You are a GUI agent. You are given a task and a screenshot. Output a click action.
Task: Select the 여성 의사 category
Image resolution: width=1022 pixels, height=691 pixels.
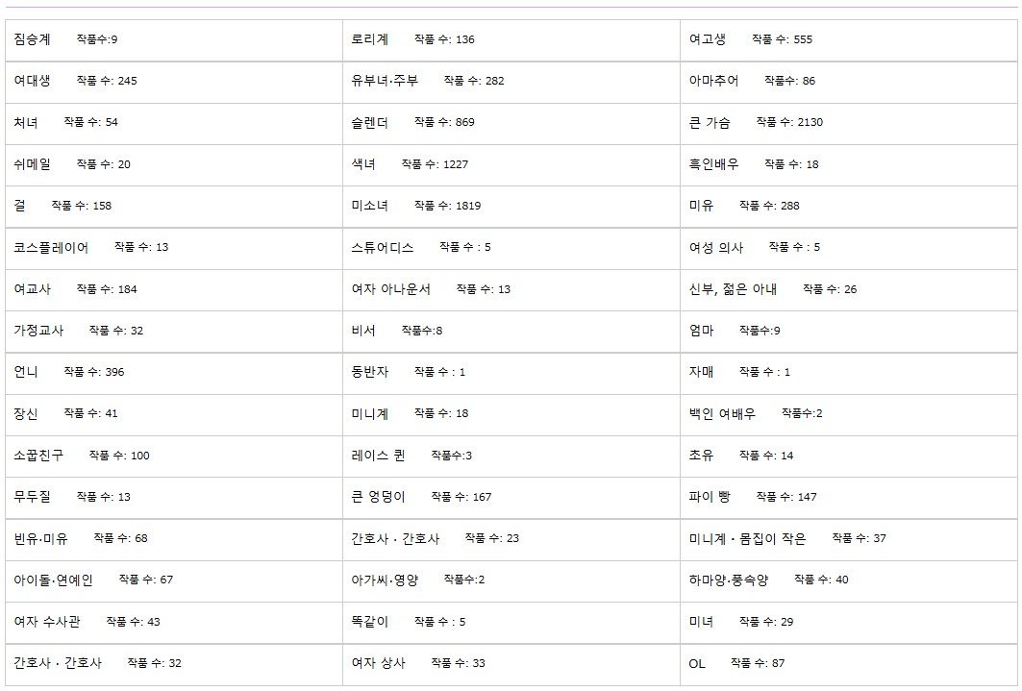tap(715, 248)
